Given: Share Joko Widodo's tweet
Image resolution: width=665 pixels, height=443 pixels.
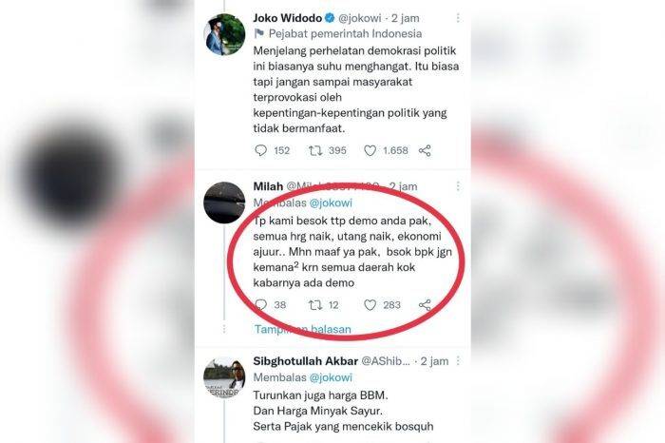Looking at the screenshot, I should (425, 150).
